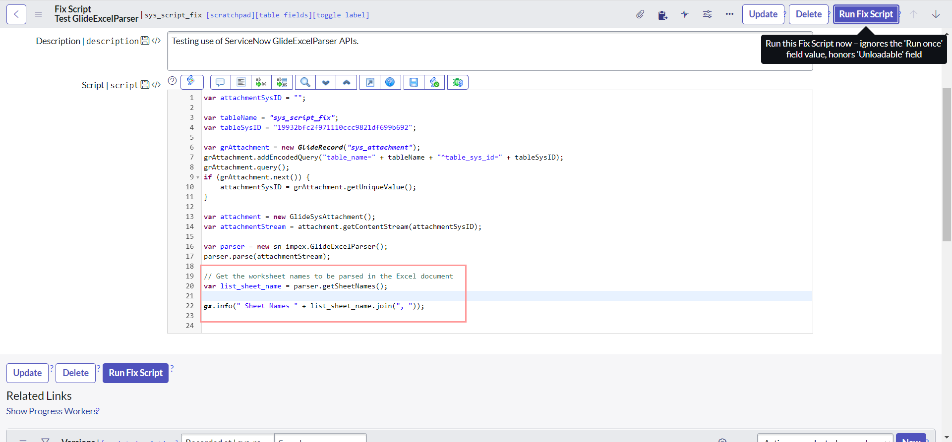This screenshot has height=442, width=952.
Task: Click code tag icon beside Description label
Action: [156, 41]
